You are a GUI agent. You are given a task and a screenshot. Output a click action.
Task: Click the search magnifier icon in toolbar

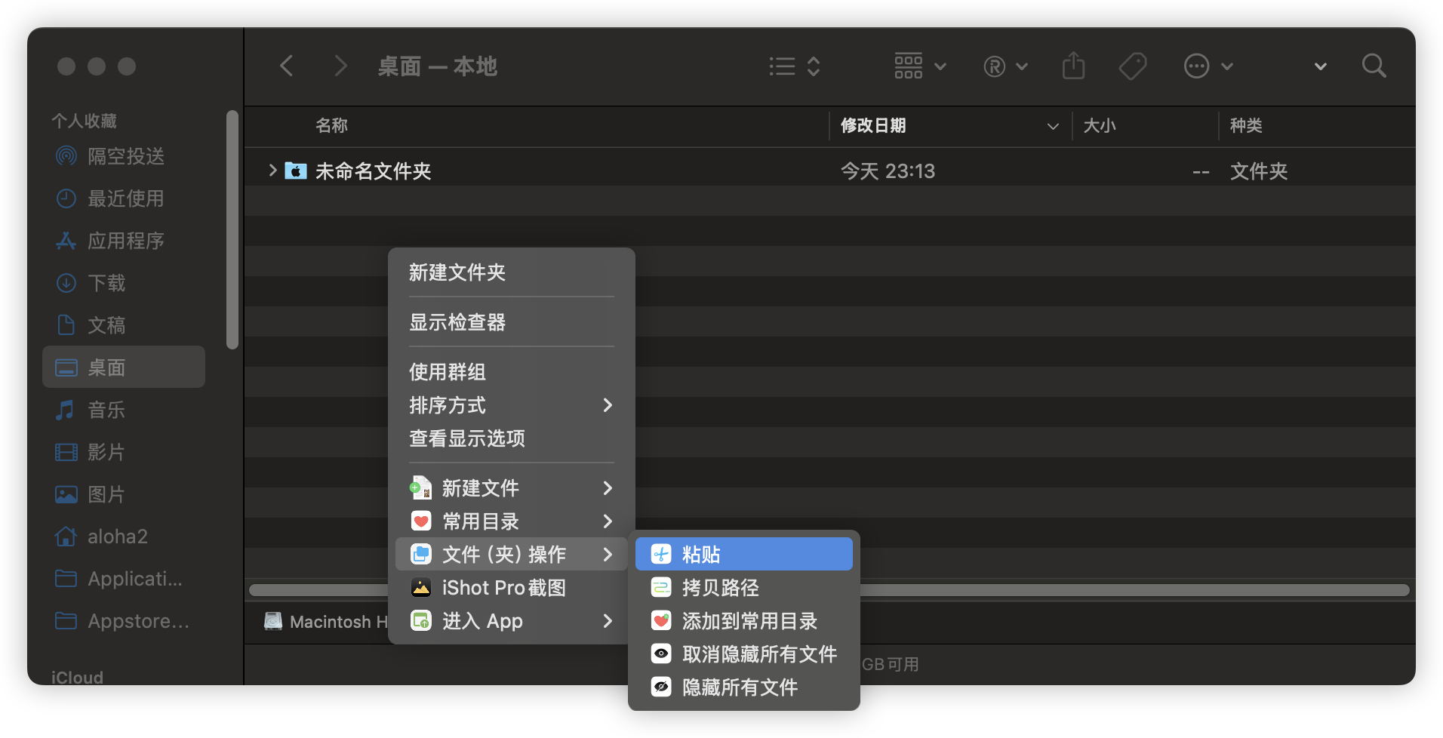[x=1374, y=66]
